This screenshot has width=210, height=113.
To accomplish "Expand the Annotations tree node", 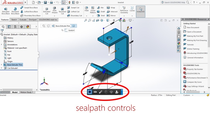I will point(1,44).
